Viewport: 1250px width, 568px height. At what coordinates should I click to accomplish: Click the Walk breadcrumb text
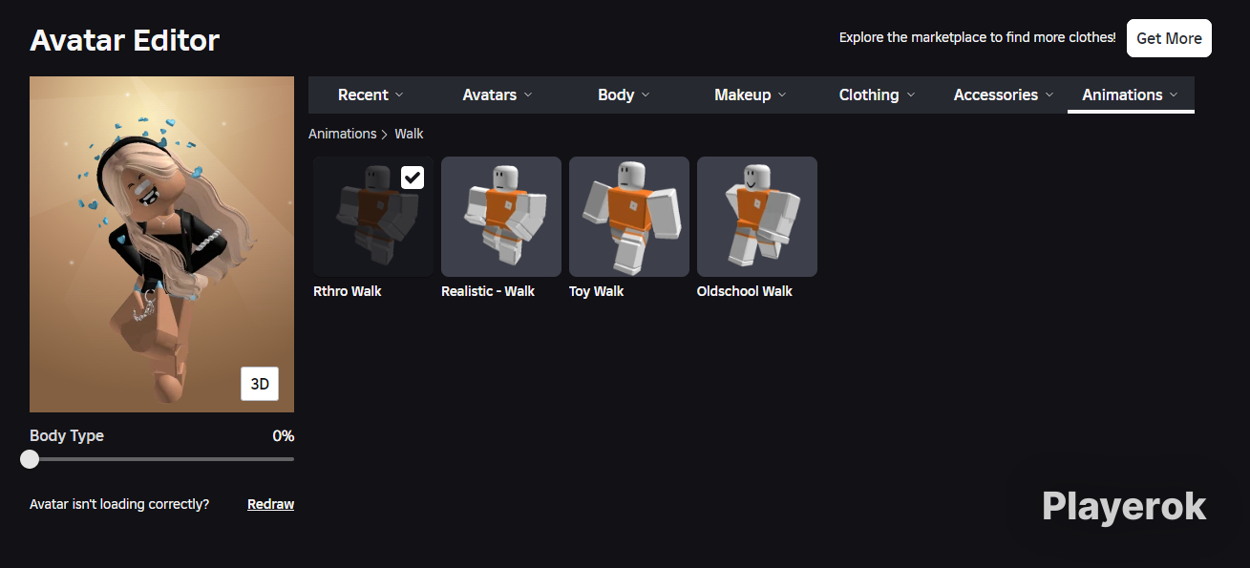[x=409, y=134]
